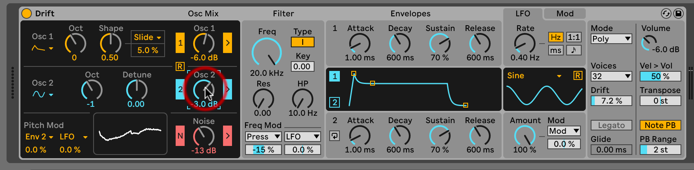Click filter type I button
Viewport: 694px width, 170px height.
[303, 42]
